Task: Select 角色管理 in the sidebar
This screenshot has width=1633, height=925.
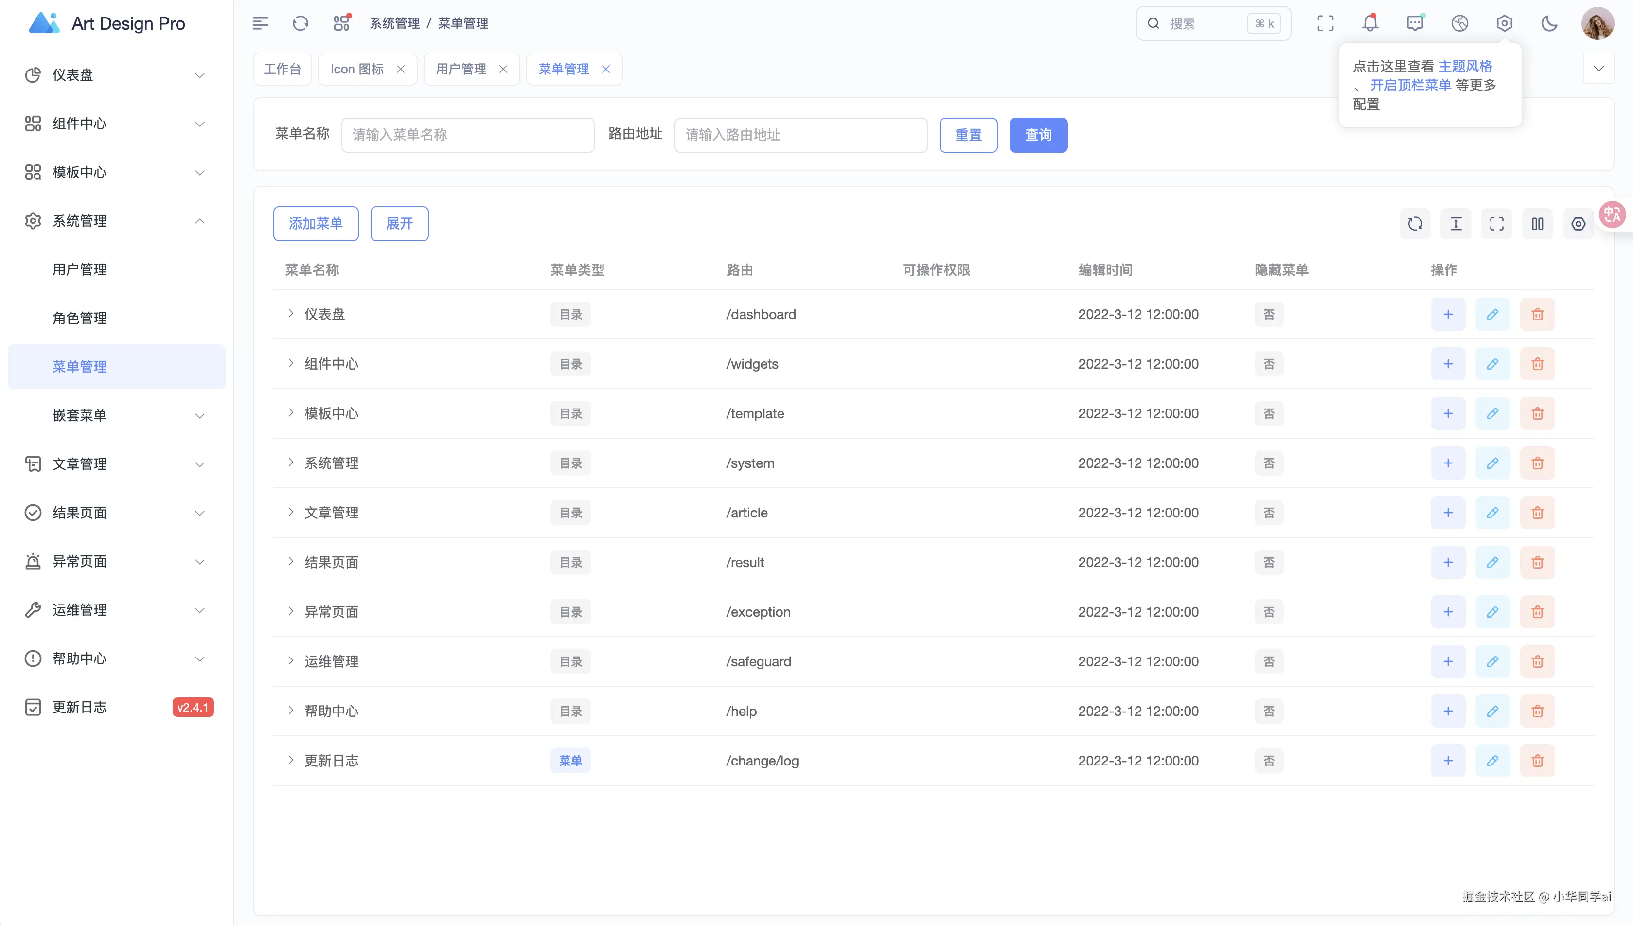Action: click(x=79, y=318)
